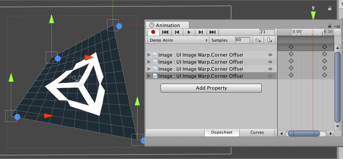Click the green up arrow of the bottom-right corner gizmo

(137, 101)
